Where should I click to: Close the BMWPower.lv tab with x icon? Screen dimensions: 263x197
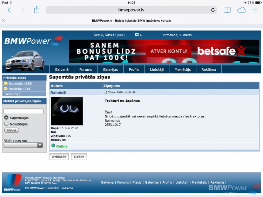[x=4, y=21]
